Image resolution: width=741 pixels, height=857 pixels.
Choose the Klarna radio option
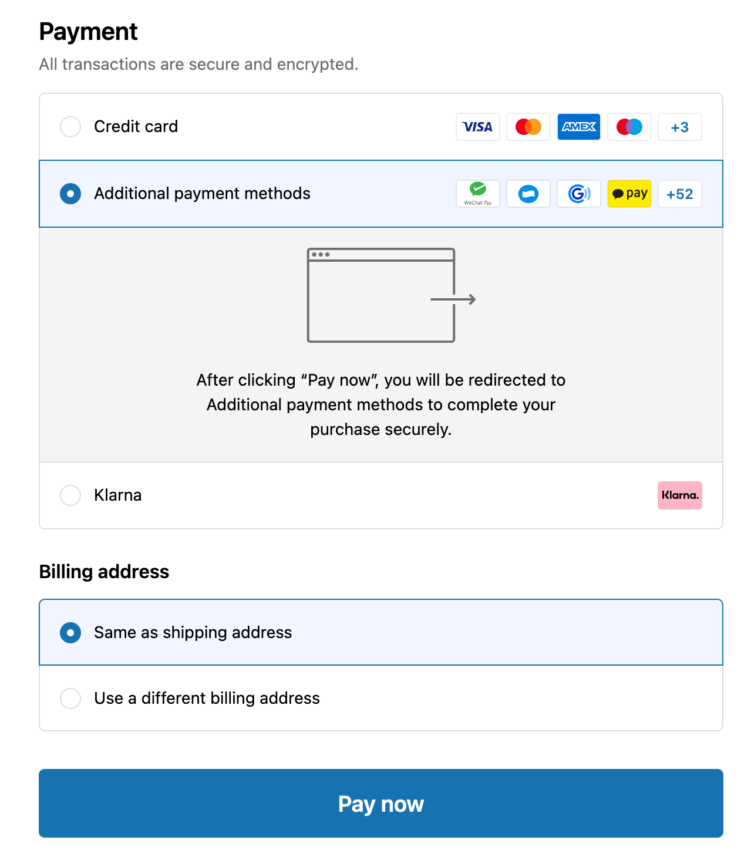pyautogui.click(x=70, y=495)
